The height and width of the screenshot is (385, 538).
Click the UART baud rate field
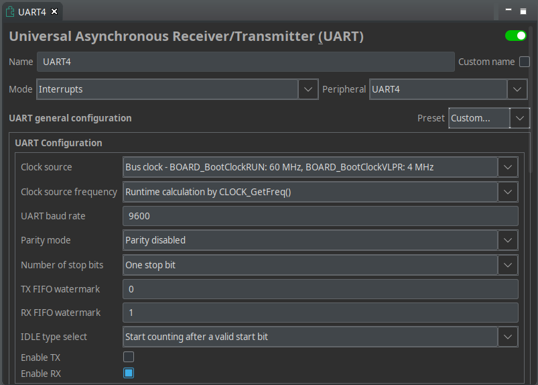pos(320,216)
